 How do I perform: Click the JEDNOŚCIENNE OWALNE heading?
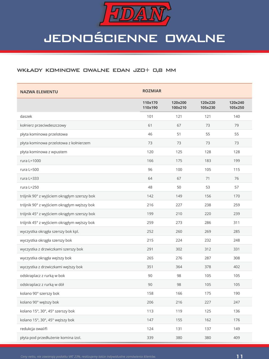pyautogui.click(x=134, y=38)
